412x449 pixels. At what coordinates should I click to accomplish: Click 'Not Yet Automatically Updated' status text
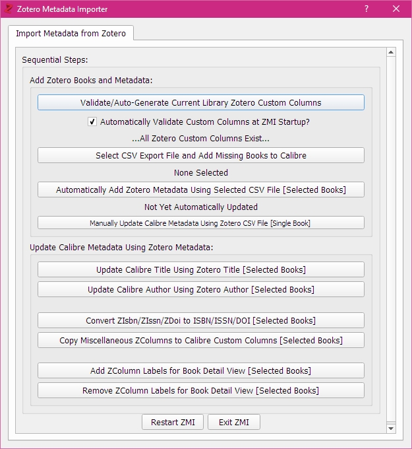[x=201, y=207]
